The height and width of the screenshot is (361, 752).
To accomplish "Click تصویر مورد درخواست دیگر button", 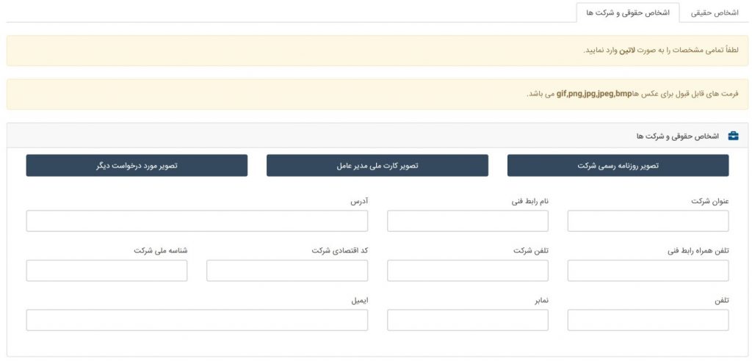I will [x=137, y=165].
